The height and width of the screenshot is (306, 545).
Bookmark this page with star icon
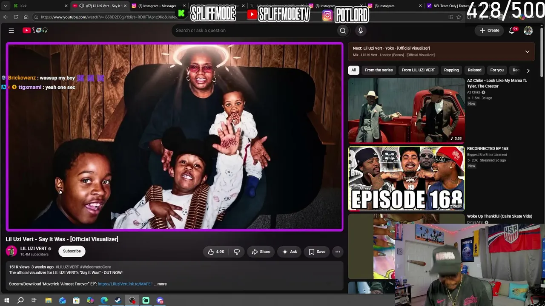(x=459, y=17)
